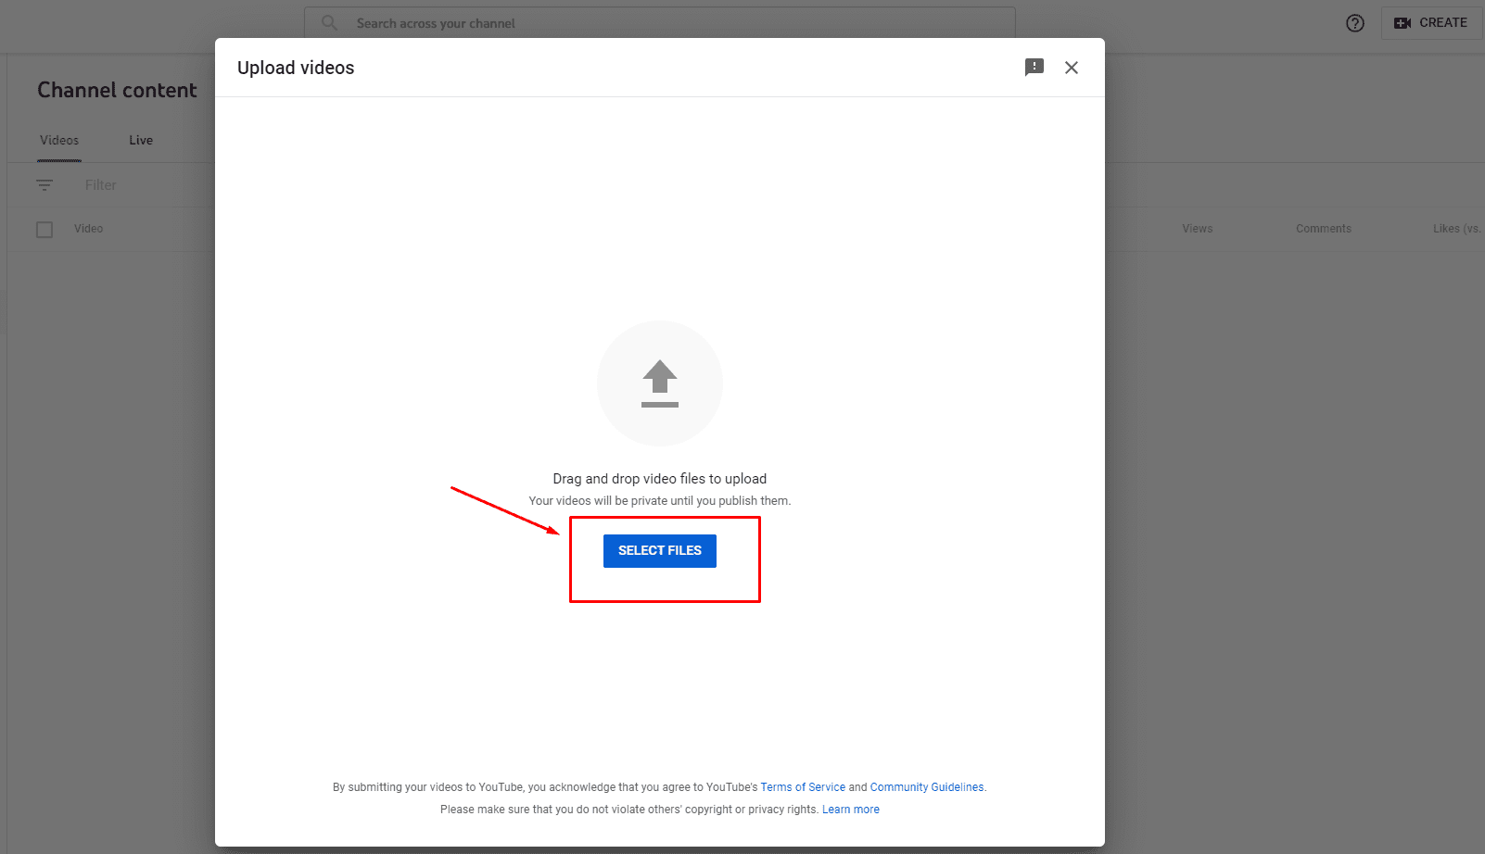Open the Learn more link
The width and height of the screenshot is (1485, 854).
(851, 810)
